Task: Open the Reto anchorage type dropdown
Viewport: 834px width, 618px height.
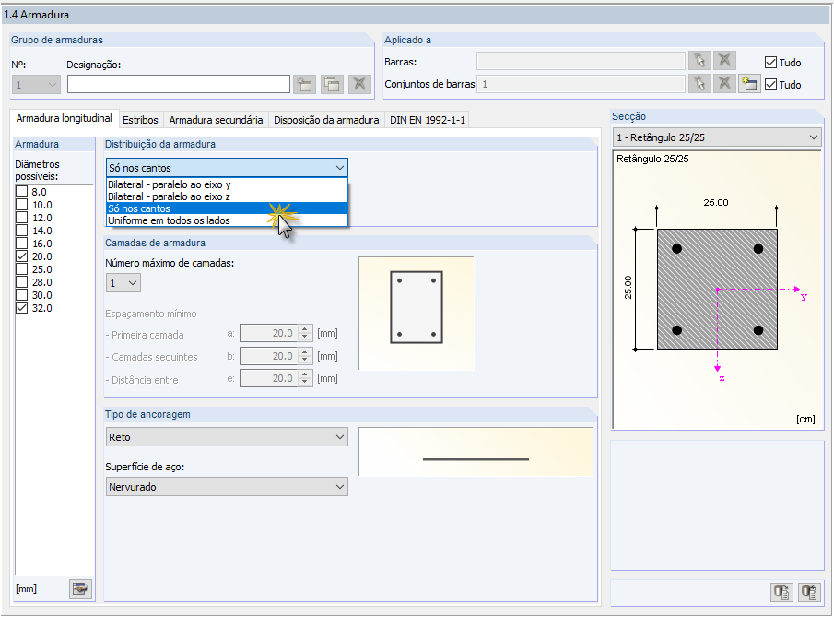Action: pos(227,437)
